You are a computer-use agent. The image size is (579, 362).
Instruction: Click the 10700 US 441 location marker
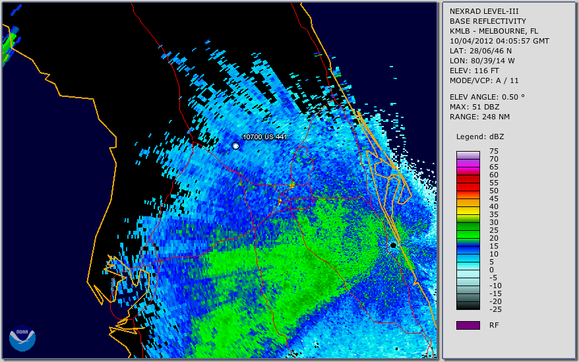coord(235,146)
